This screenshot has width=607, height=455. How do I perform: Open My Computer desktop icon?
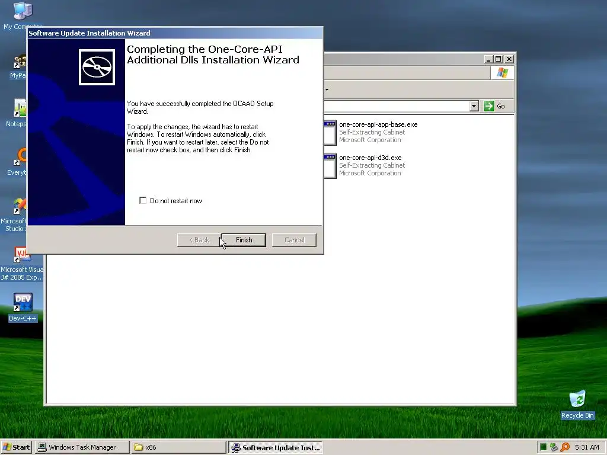[23, 16]
